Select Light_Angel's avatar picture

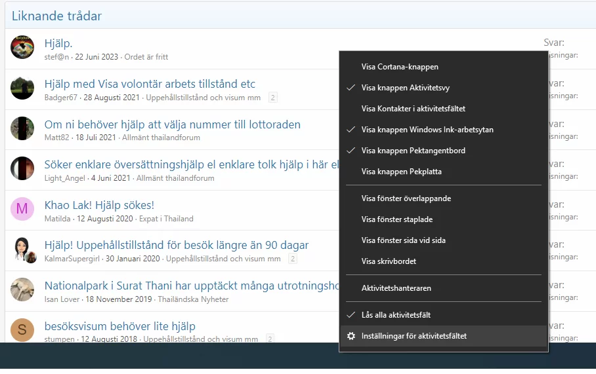click(22, 168)
